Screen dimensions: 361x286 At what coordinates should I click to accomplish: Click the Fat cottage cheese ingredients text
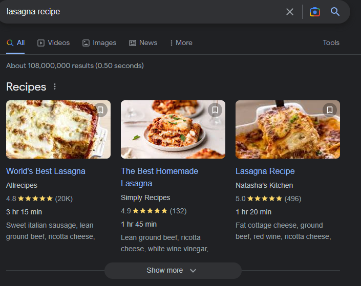[283, 231]
